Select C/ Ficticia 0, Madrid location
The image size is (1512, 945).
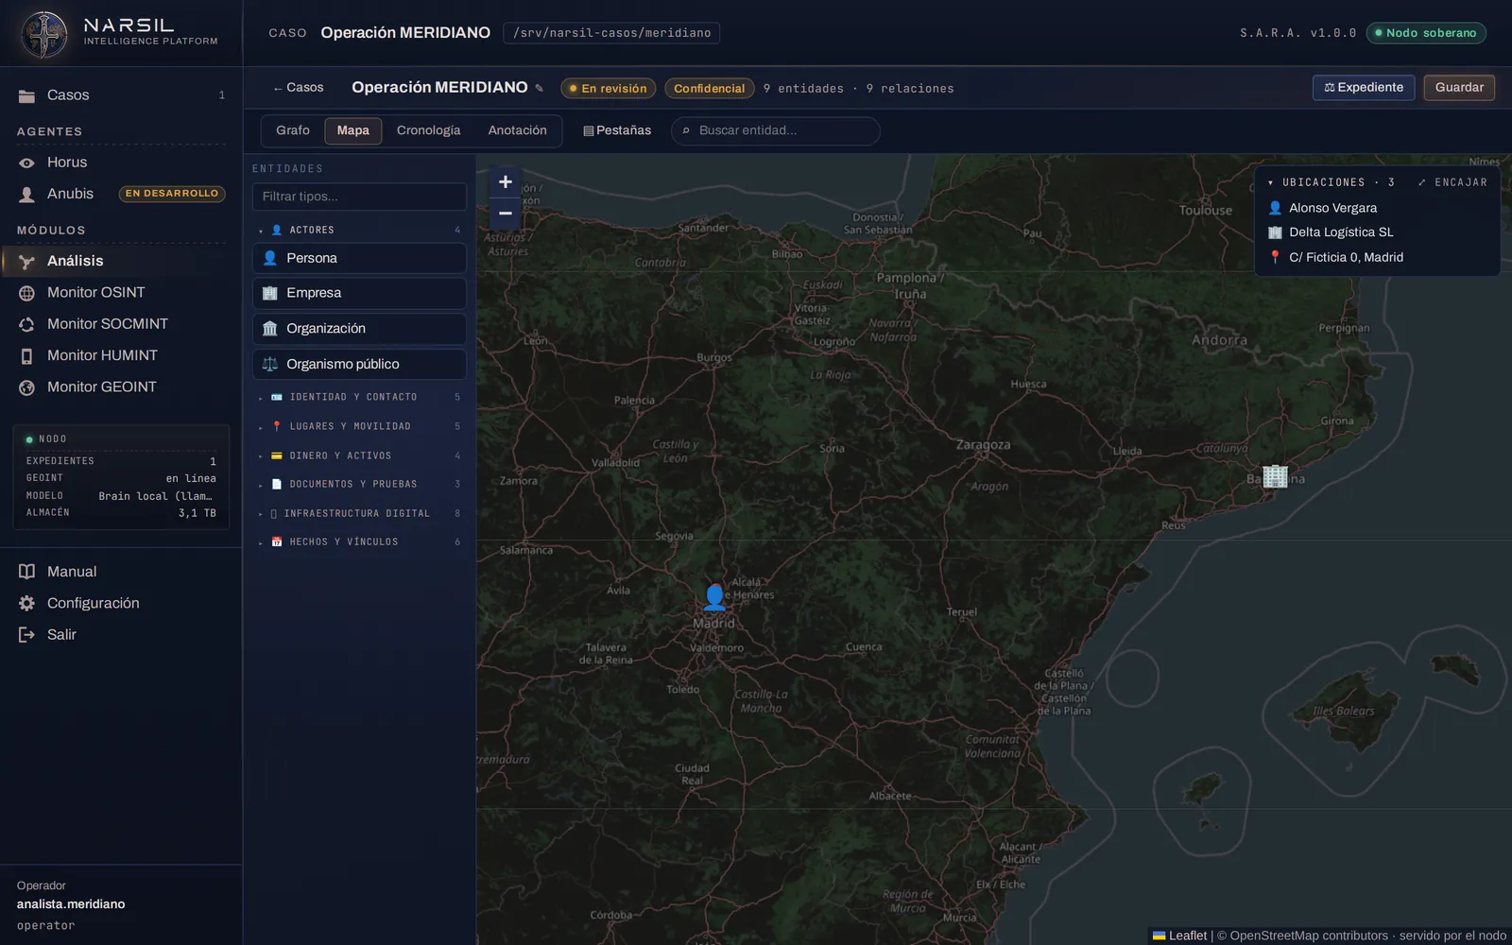tap(1377, 257)
